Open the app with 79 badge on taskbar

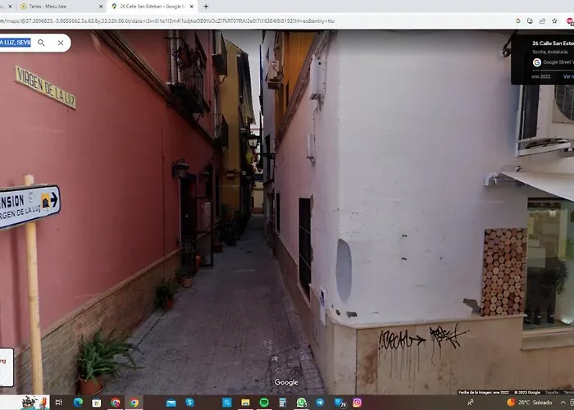(339, 403)
